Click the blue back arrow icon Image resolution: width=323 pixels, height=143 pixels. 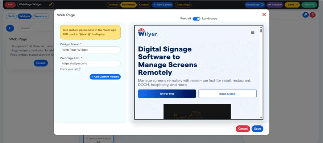coord(10,28)
